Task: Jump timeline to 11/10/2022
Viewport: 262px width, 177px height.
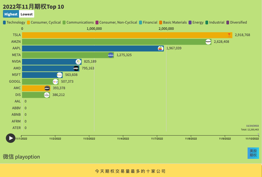Action: pos(252,139)
